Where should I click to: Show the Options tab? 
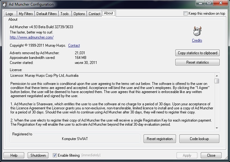click(79, 14)
